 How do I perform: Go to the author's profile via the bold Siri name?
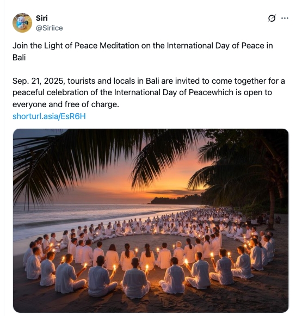click(42, 18)
